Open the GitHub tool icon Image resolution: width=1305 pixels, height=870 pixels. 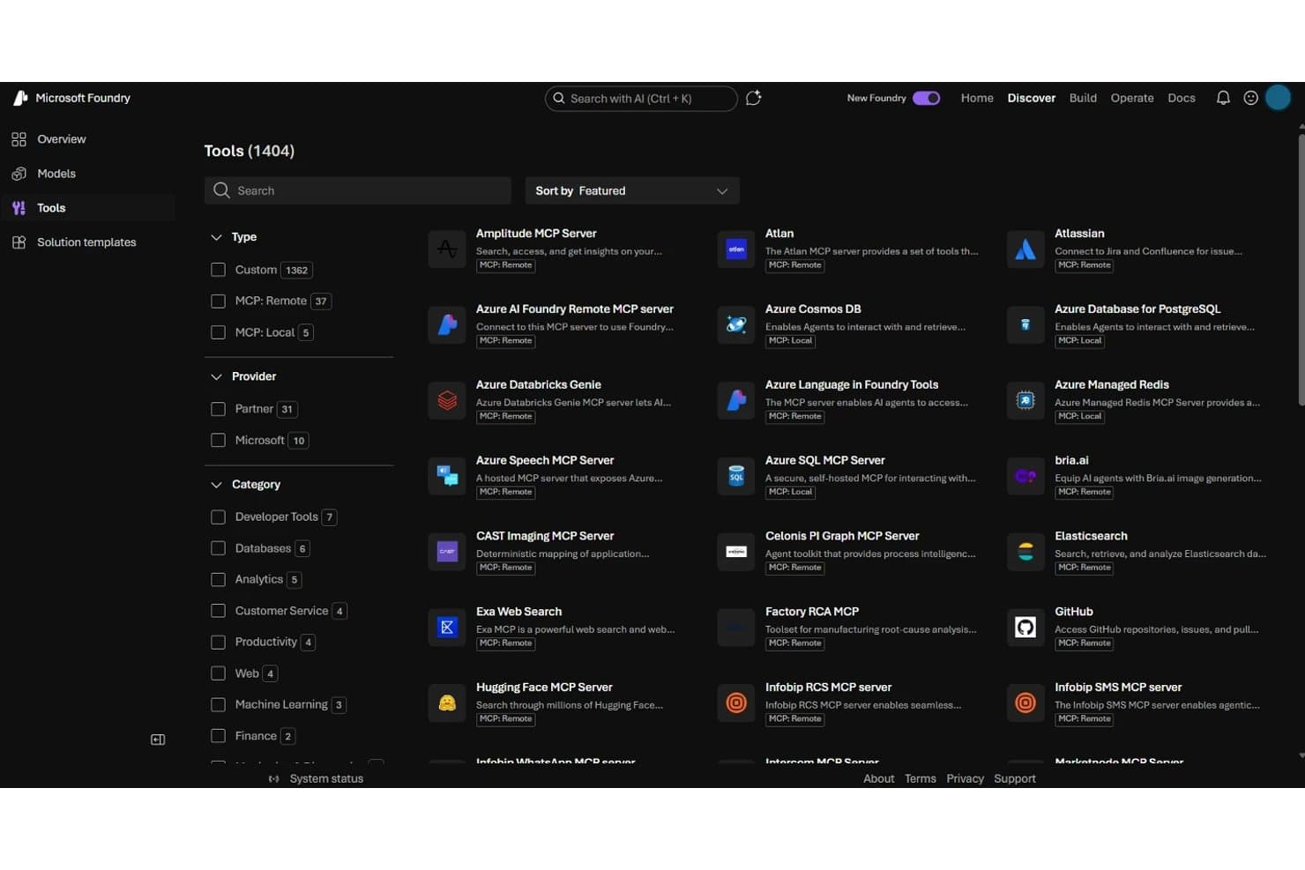click(1025, 627)
